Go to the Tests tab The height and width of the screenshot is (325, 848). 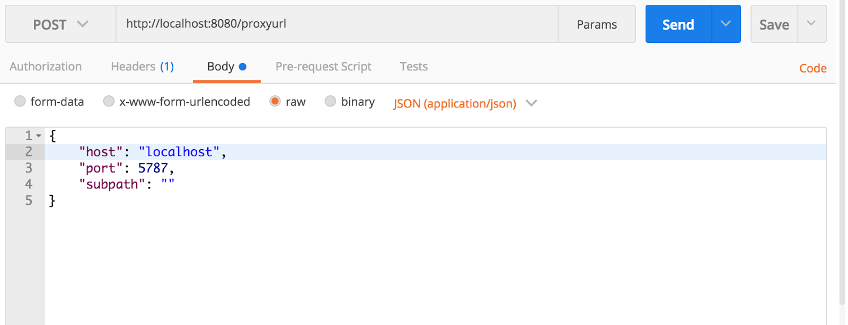coord(413,67)
